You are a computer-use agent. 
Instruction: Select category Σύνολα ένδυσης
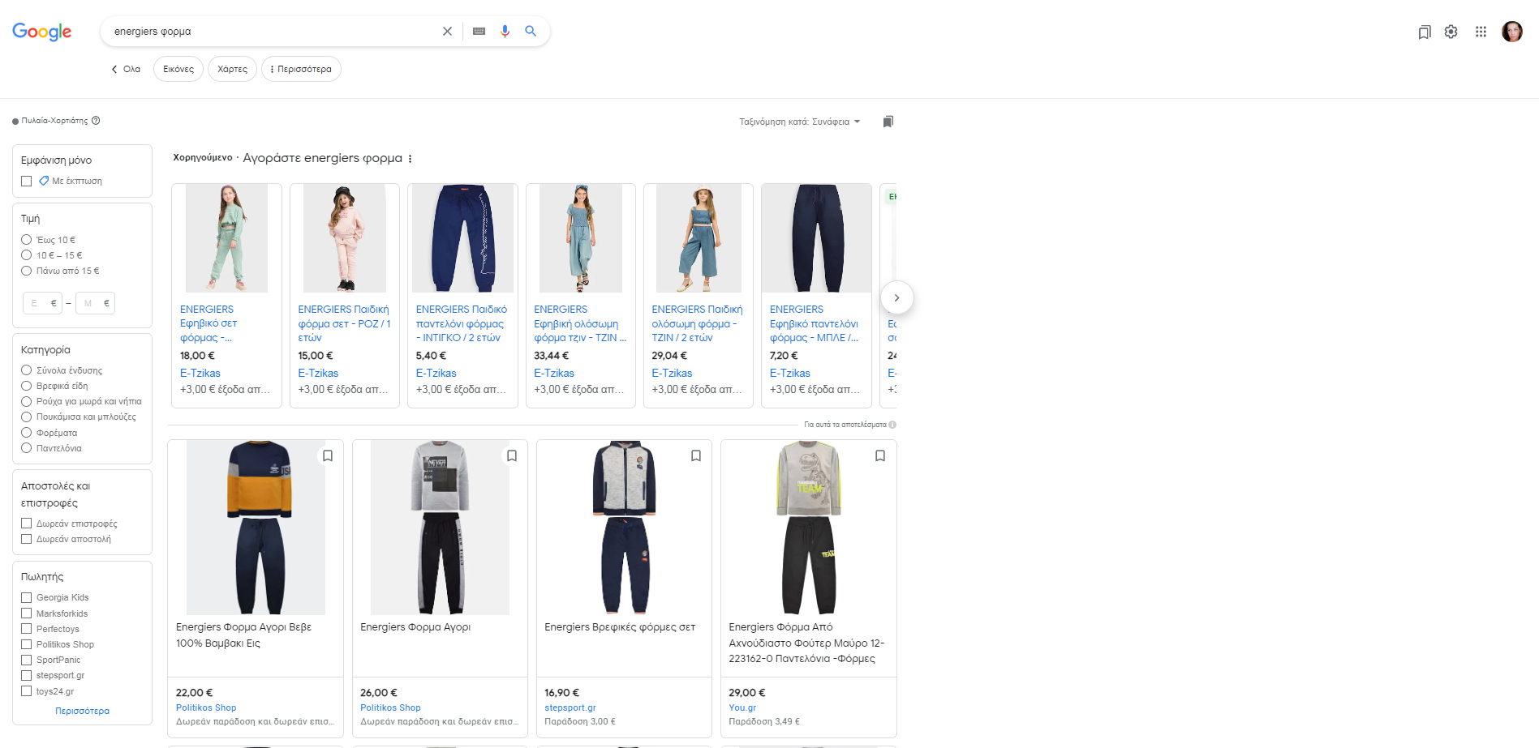[x=27, y=370]
